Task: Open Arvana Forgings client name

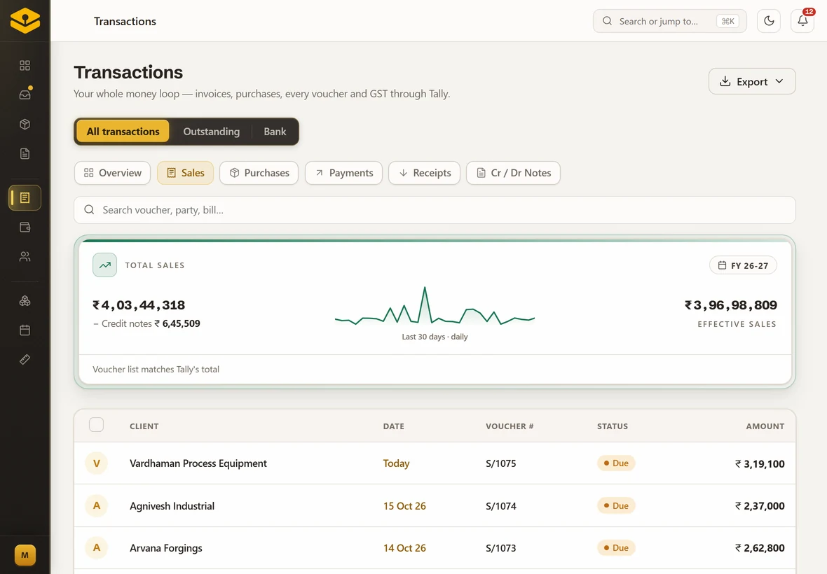Action: point(166,548)
